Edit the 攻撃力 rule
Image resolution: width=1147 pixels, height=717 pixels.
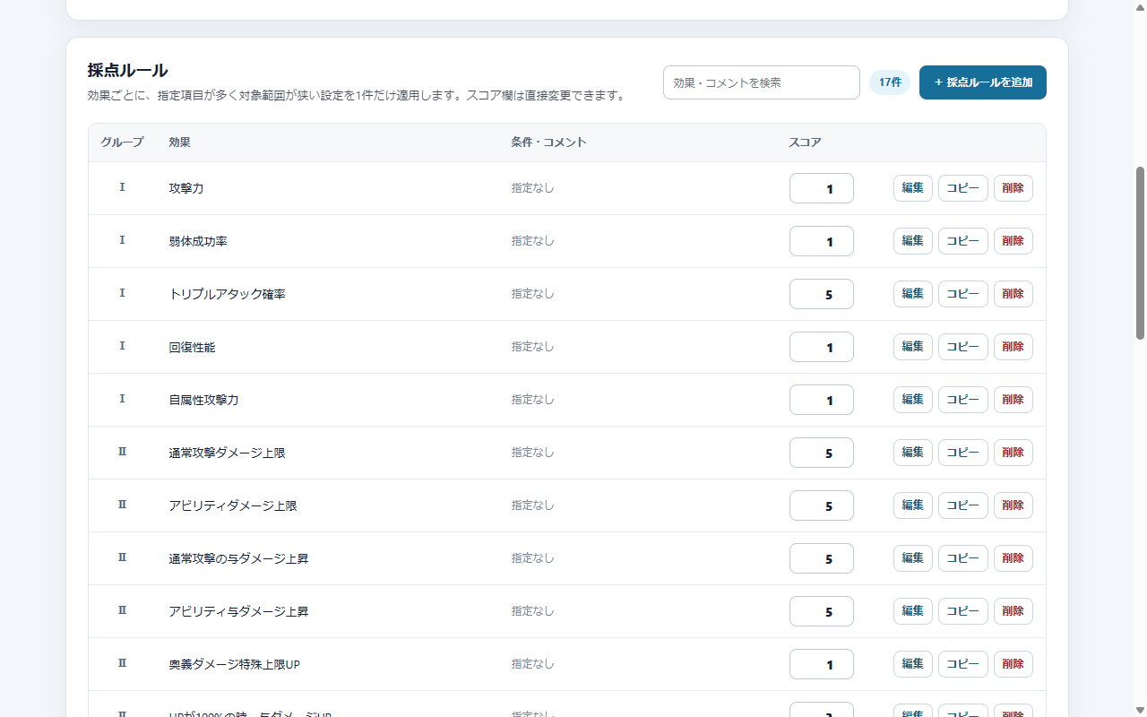coord(912,188)
